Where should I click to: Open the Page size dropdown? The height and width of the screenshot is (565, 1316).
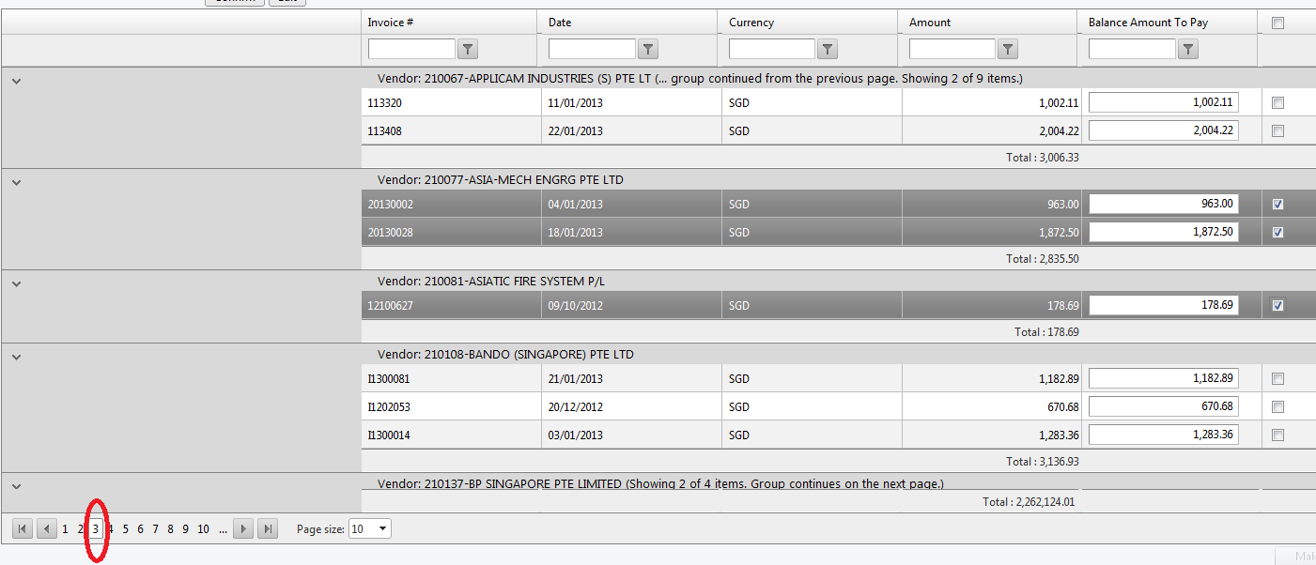pos(382,529)
